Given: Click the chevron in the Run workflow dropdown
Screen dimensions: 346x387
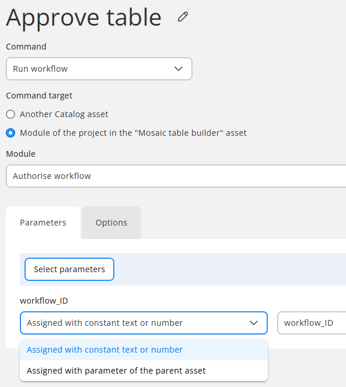Looking at the screenshot, I should 178,69.
